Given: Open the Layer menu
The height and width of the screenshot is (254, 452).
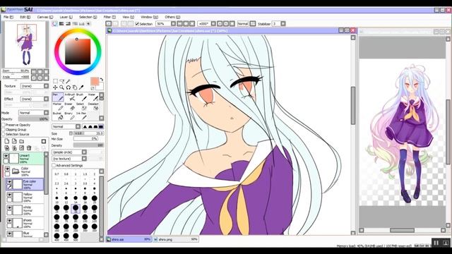Looking at the screenshot, I should click(66, 17).
